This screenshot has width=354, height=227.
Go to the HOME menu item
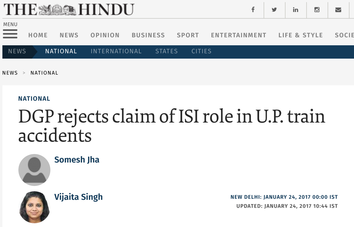coord(38,35)
